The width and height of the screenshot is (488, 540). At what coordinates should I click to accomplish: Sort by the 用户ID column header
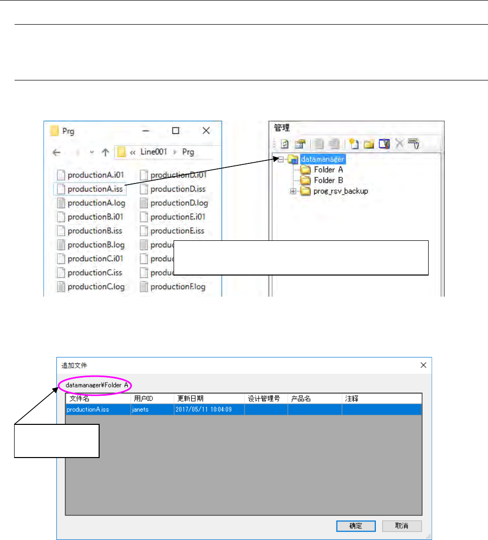tap(152, 398)
